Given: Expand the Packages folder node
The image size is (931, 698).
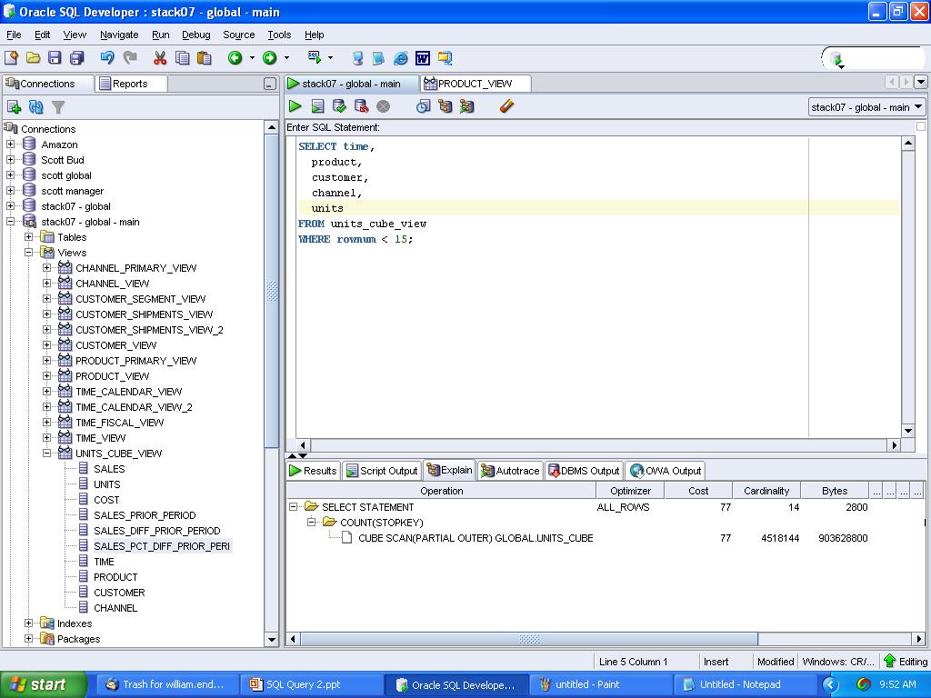Looking at the screenshot, I should (x=28, y=639).
